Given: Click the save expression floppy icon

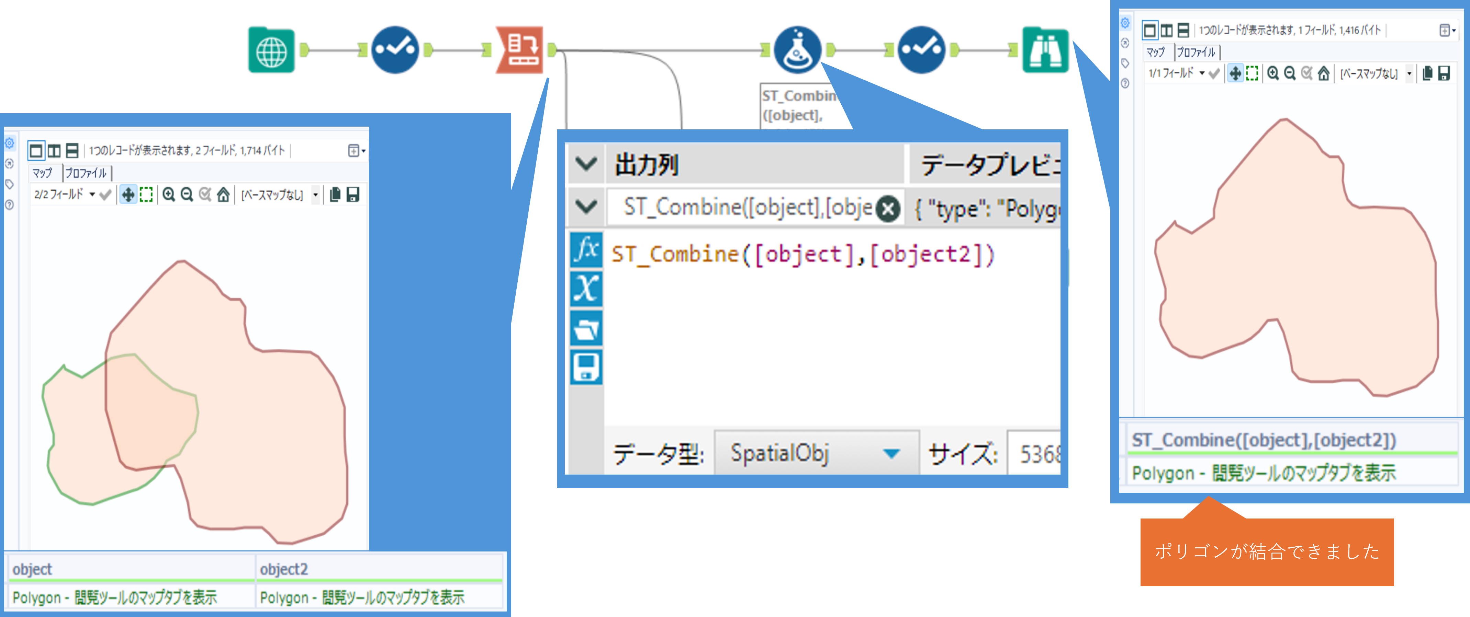Looking at the screenshot, I should coord(586,366).
